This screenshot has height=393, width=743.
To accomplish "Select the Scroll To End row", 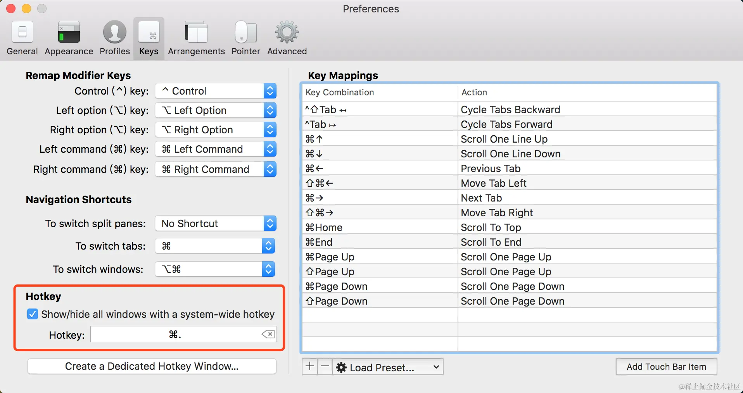I will 510,242.
